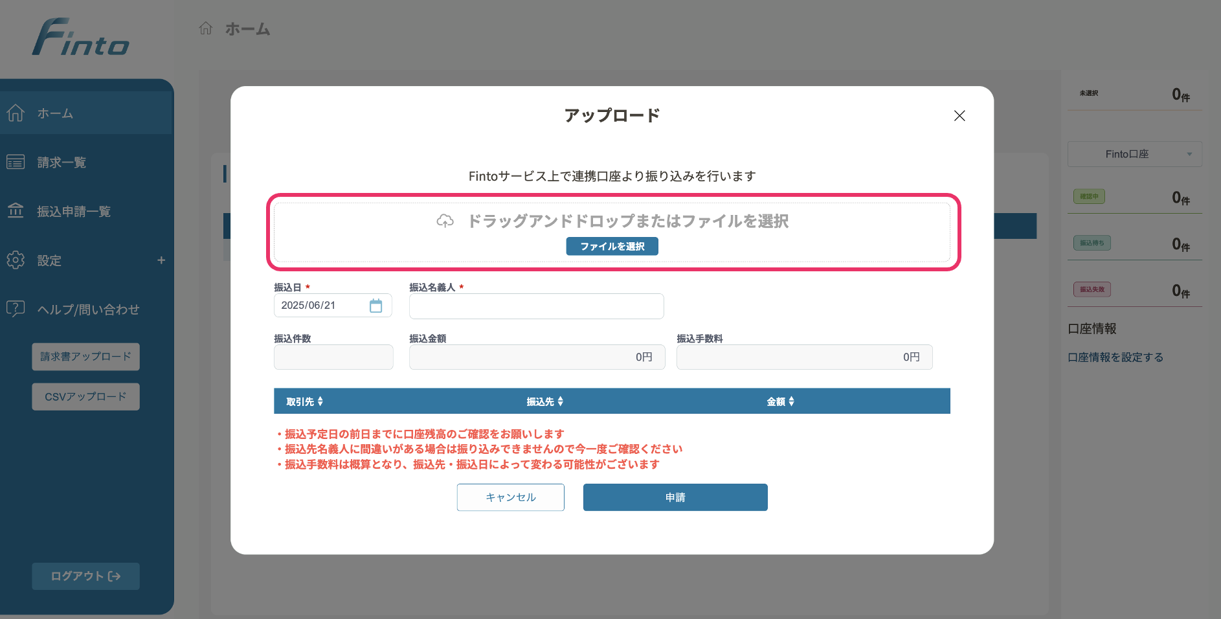Open ホーム in the sidebar
This screenshot has width=1221, height=619.
(x=55, y=113)
